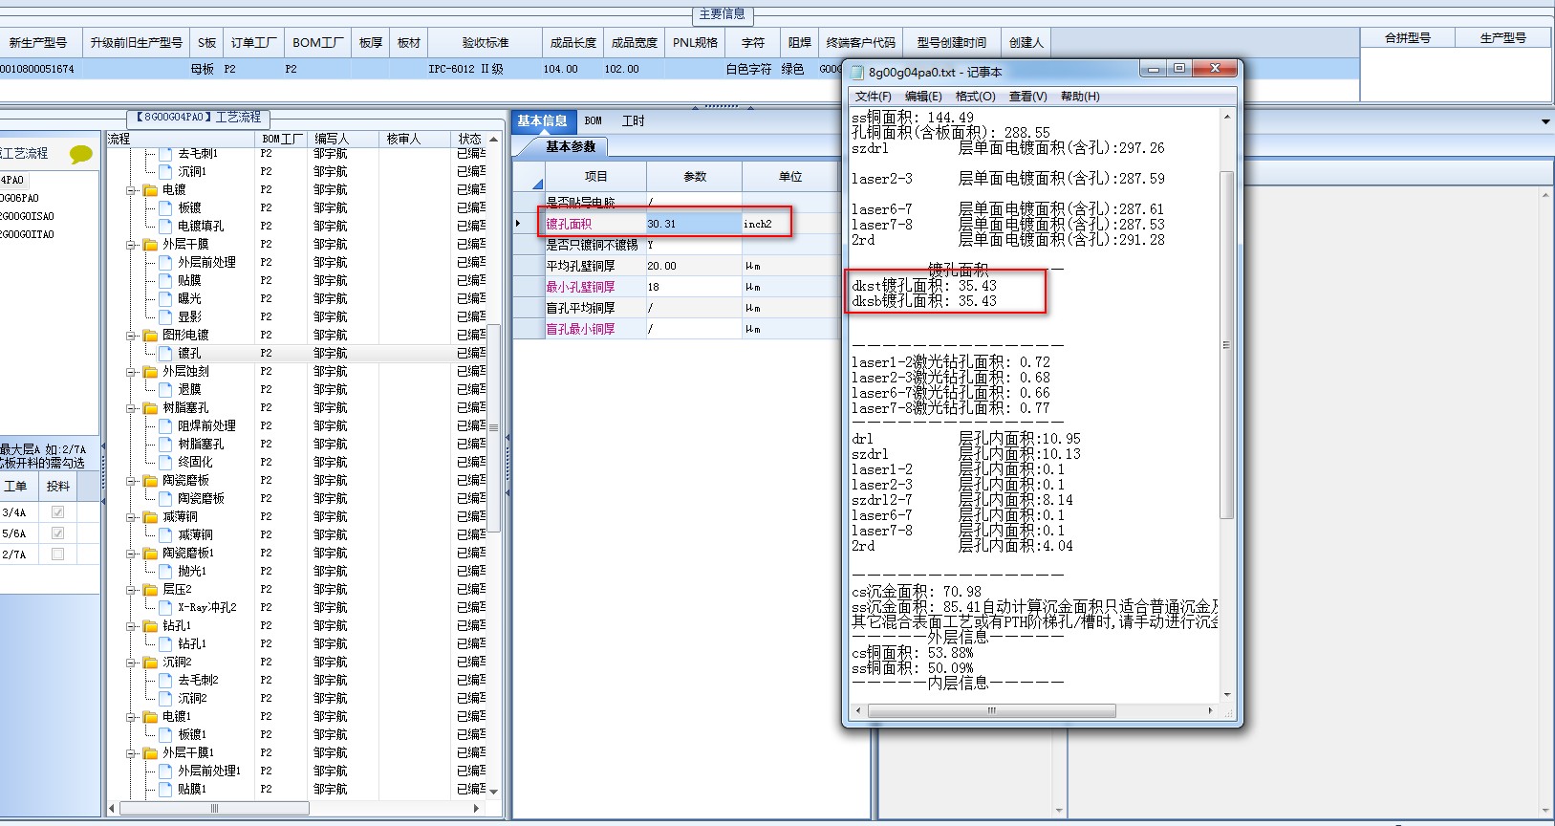Toggle the 投料 checkbox for 2/7A
Image resolution: width=1555 pixels, height=826 pixels.
[57, 554]
